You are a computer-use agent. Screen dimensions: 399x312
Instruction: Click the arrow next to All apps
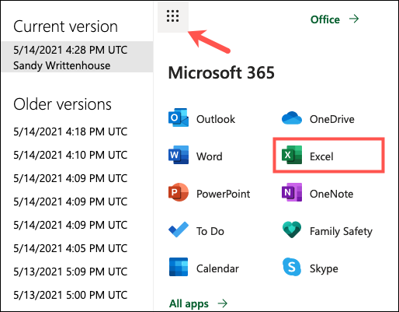click(222, 303)
